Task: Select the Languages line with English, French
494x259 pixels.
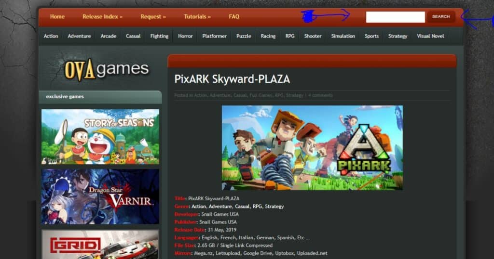Action: [242, 238]
